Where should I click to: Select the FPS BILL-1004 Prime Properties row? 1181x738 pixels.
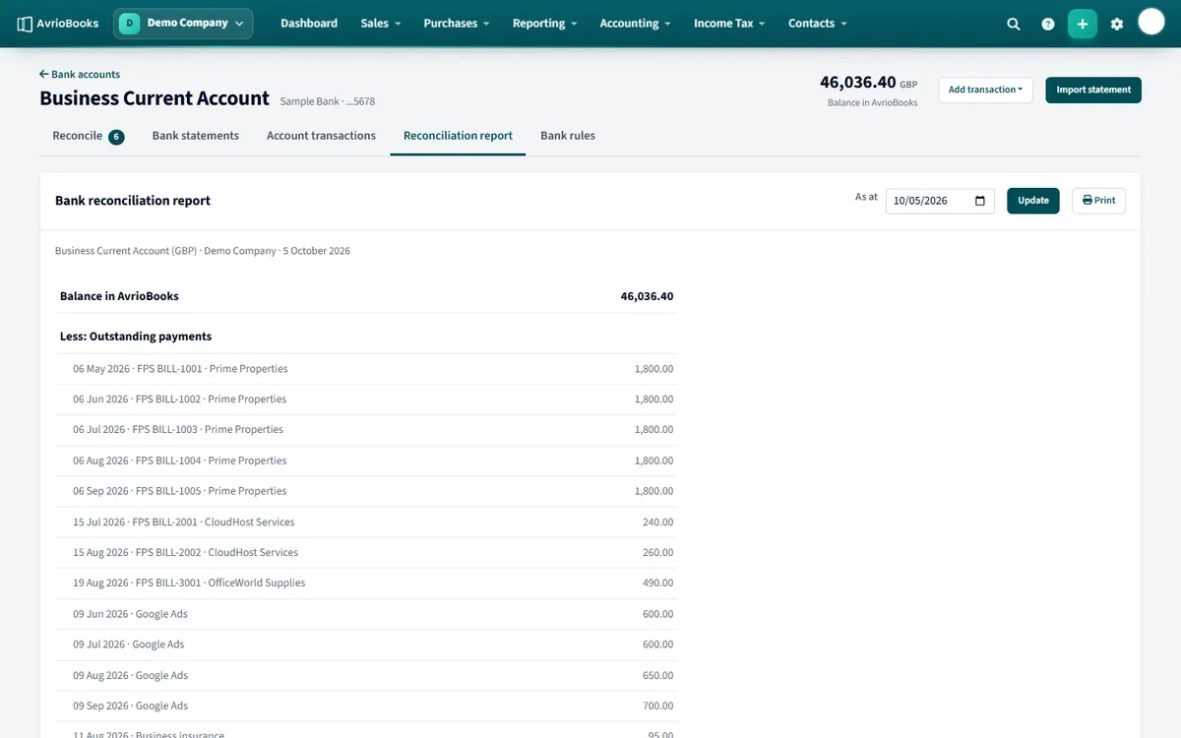(366, 461)
